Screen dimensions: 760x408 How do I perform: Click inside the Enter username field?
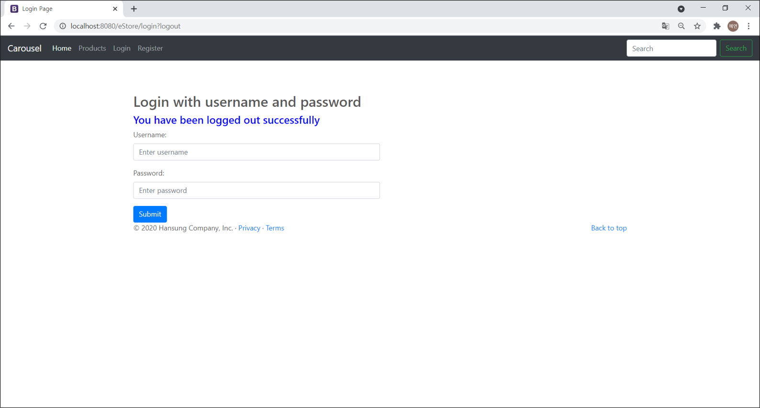[x=257, y=152]
